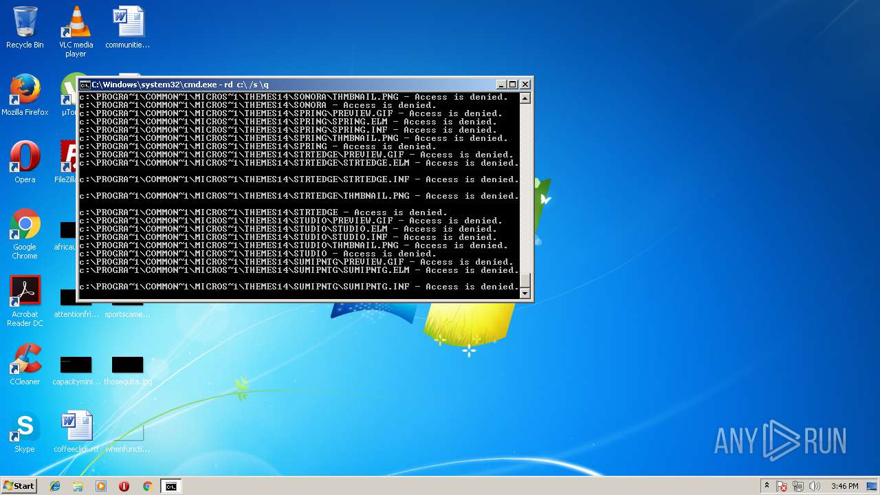Click the cmd window scrollbar down arrow
Viewport: 880px width, 495px height.
[x=525, y=294]
